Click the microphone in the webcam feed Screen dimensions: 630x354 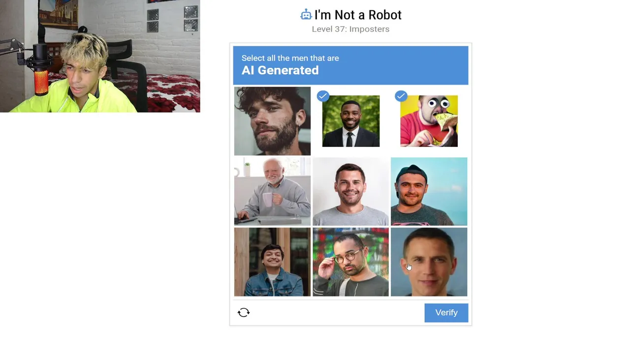pos(41,69)
